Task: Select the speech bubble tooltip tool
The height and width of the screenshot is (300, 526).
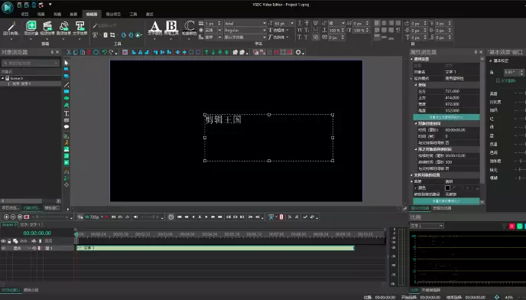Action: pos(67,127)
